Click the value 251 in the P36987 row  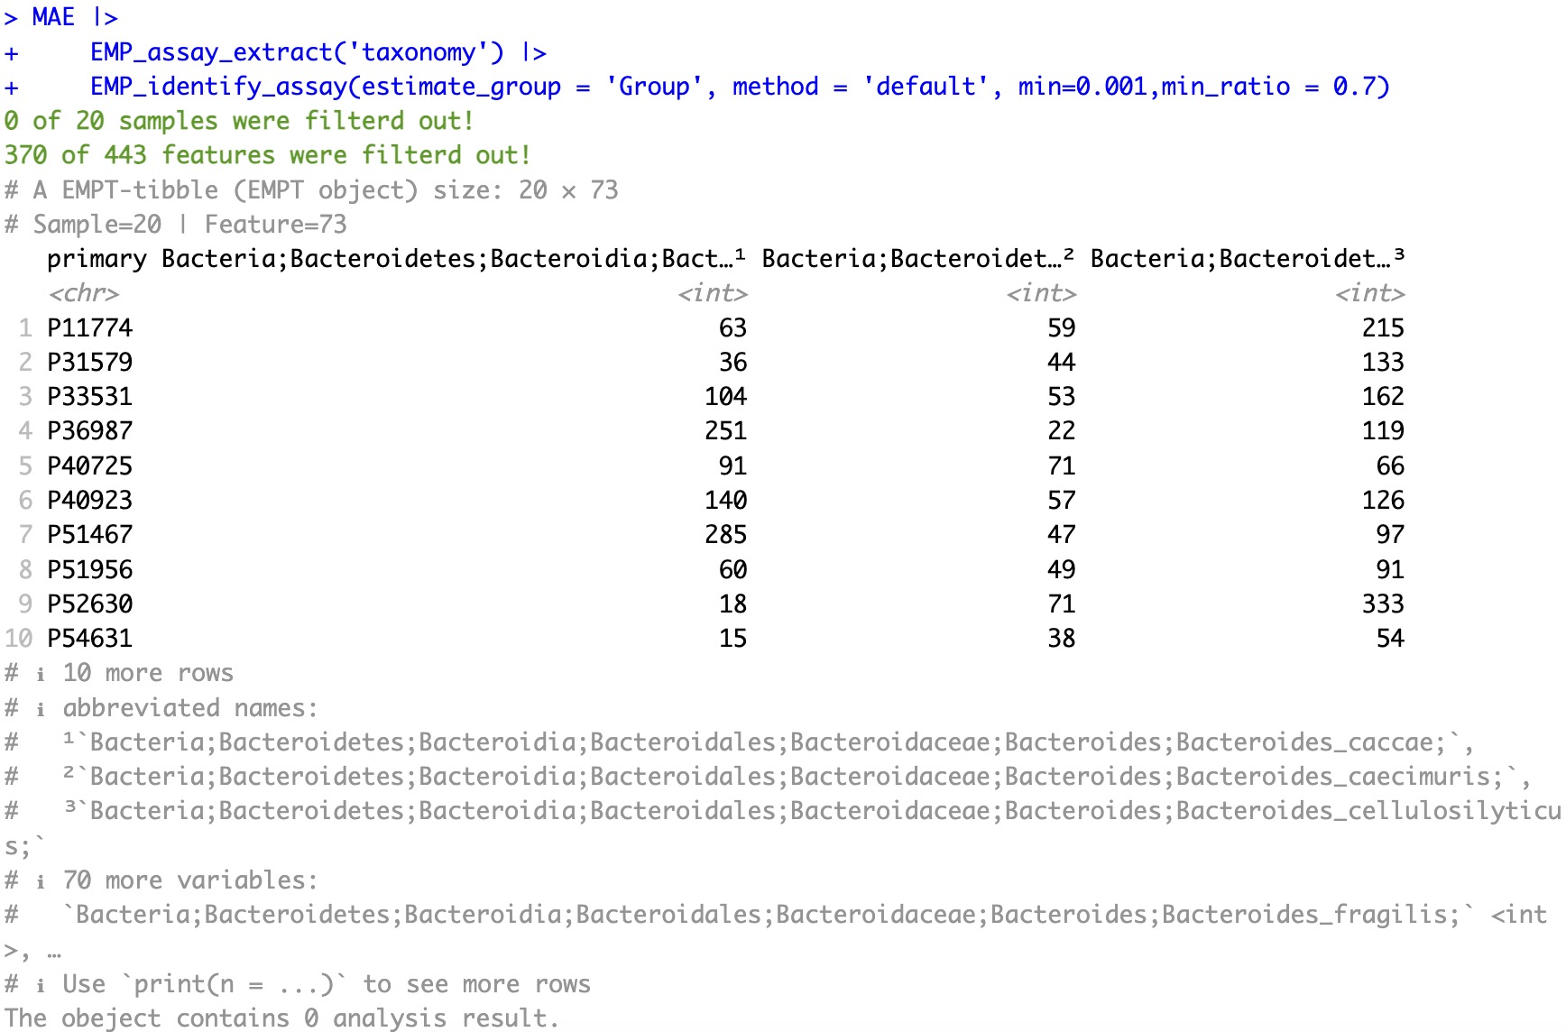coord(725,431)
